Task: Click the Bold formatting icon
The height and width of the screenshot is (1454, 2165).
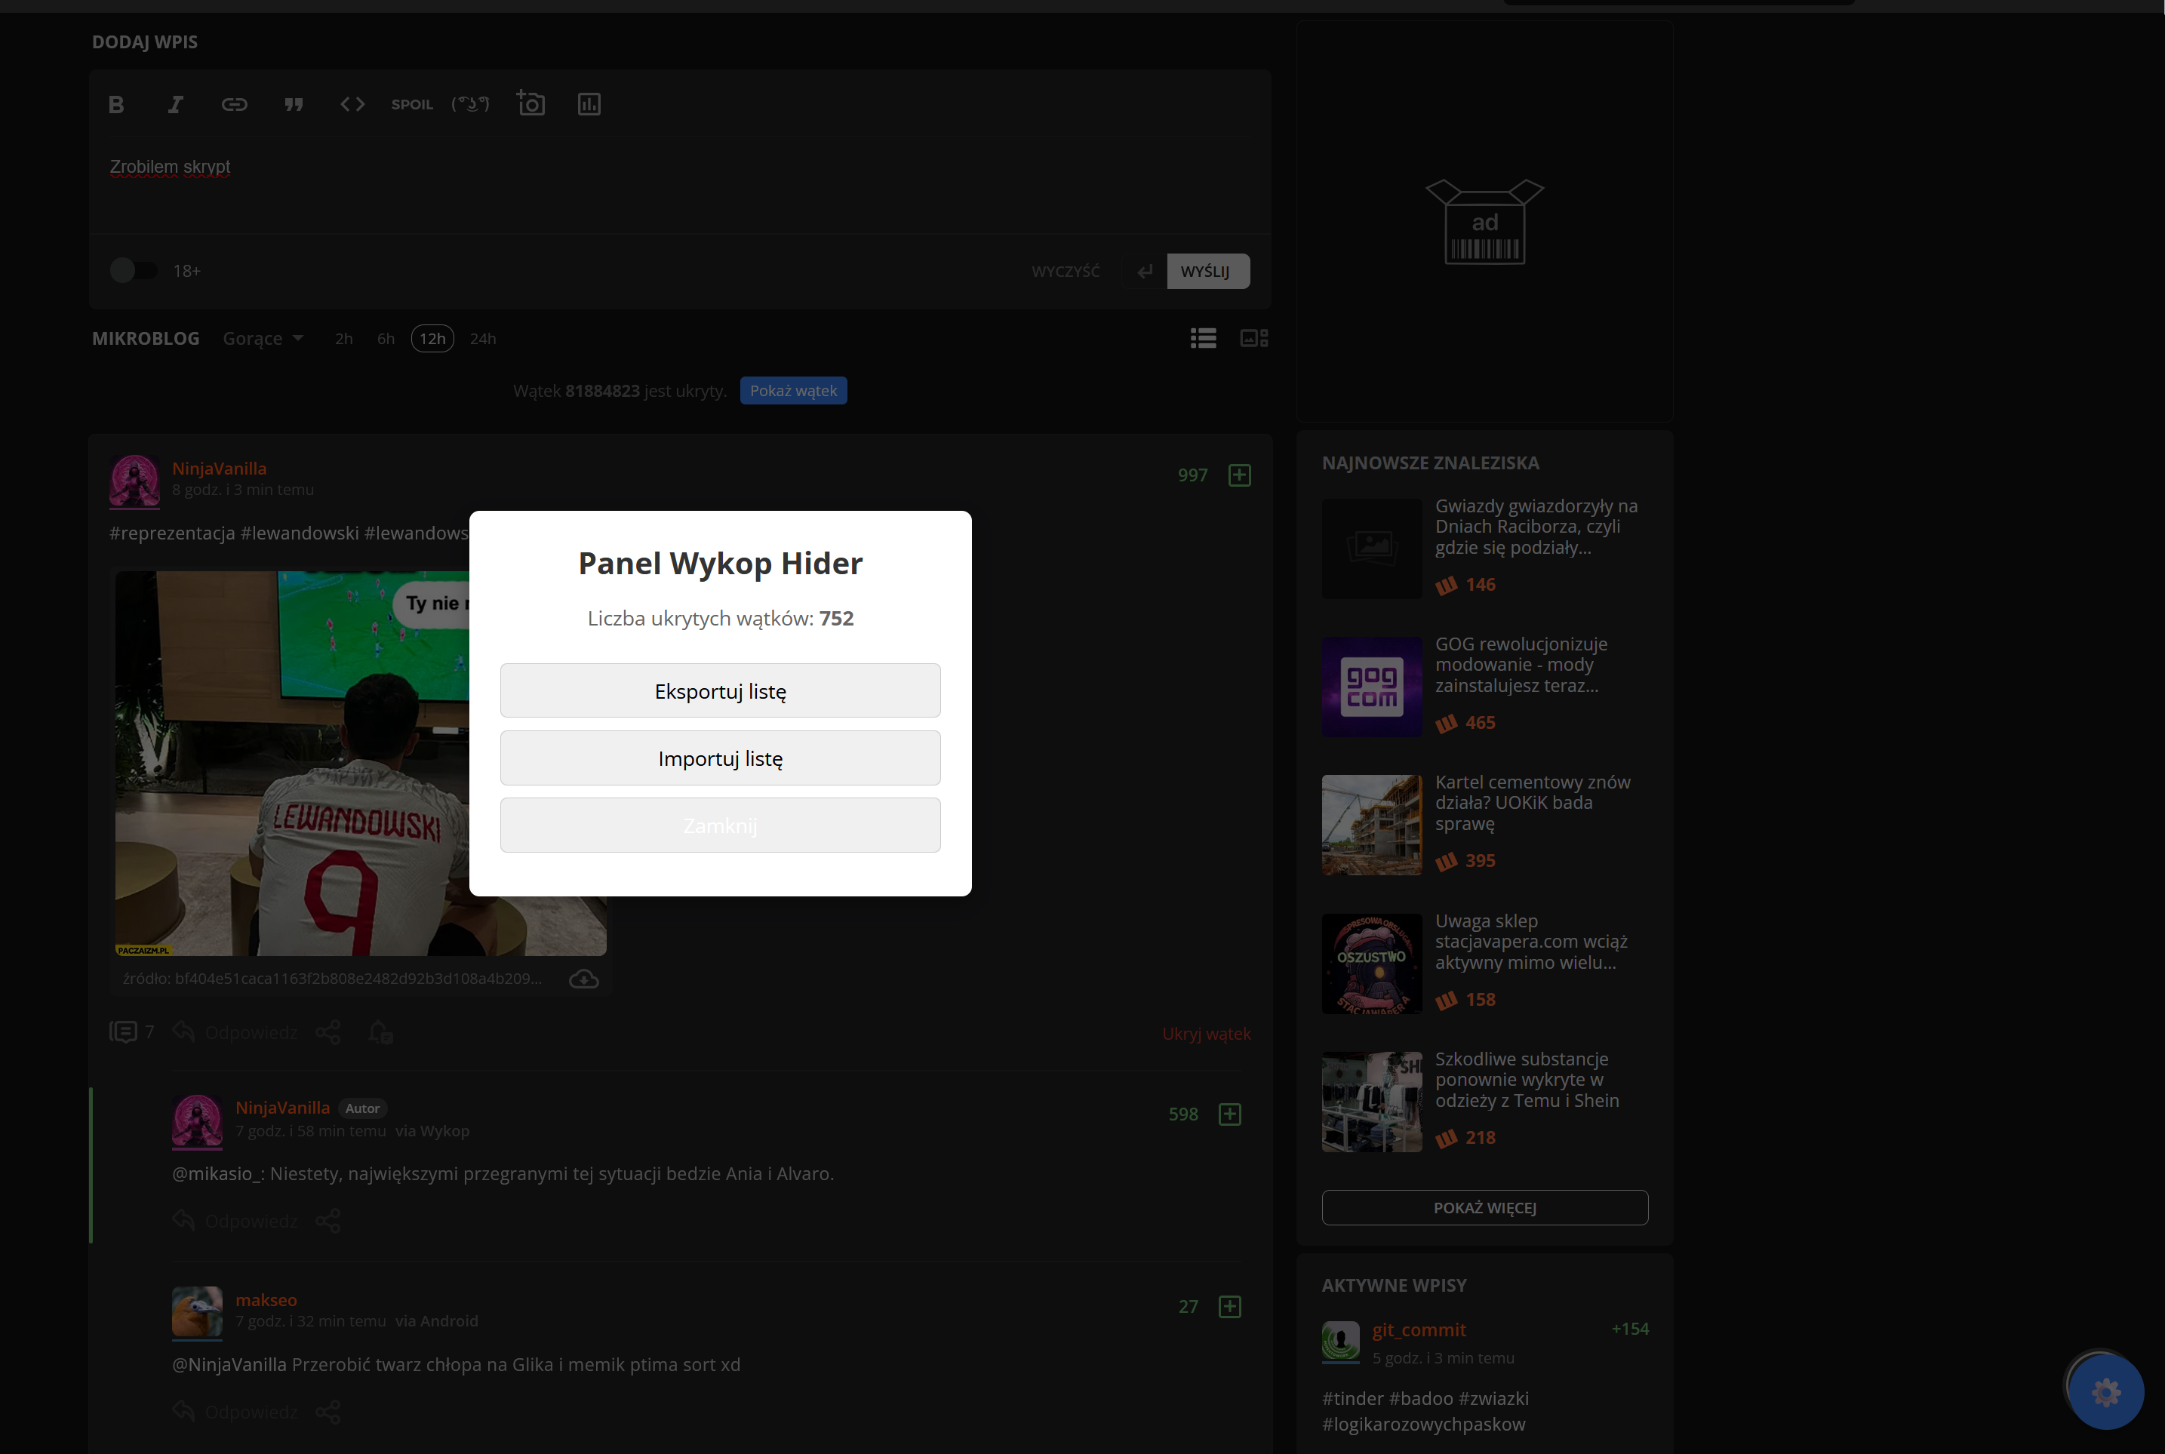Action: [116, 105]
